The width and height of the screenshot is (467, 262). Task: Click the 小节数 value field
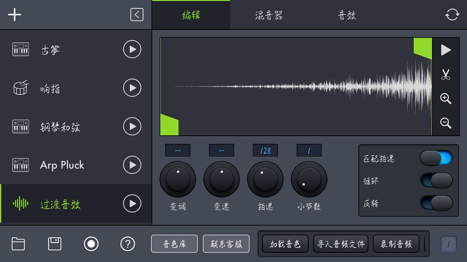tap(309, 151)
